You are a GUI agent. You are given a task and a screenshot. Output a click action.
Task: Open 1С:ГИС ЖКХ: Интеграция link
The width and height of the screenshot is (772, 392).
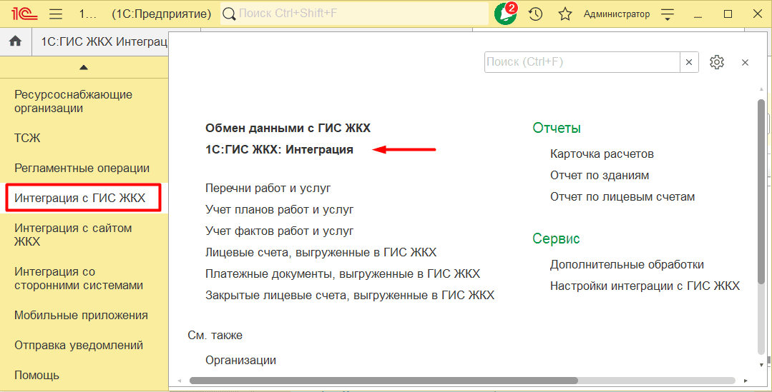point(279,149)
